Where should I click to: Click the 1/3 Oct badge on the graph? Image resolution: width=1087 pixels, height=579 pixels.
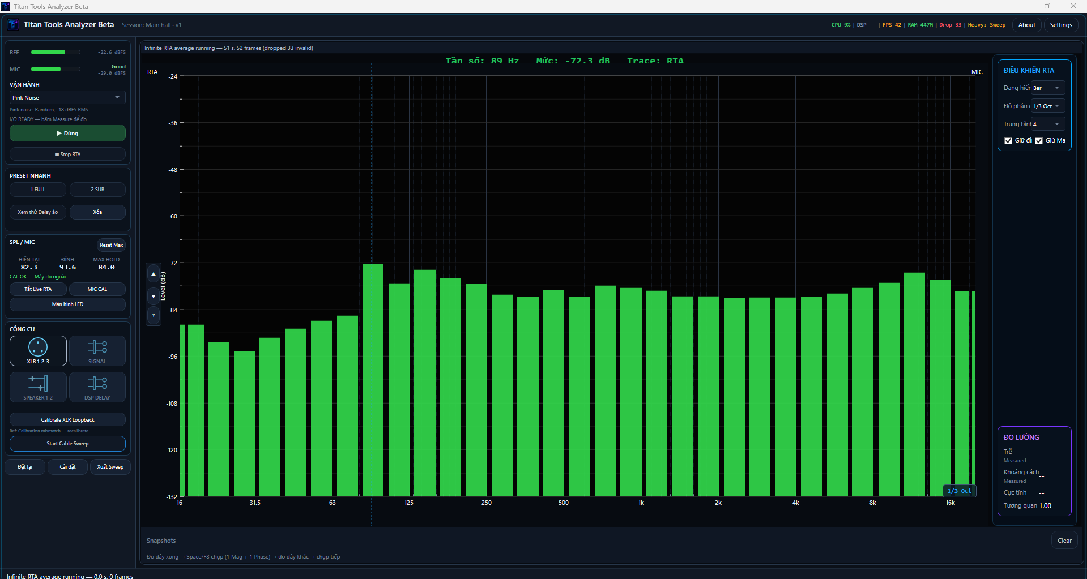(x=959, y=491)
